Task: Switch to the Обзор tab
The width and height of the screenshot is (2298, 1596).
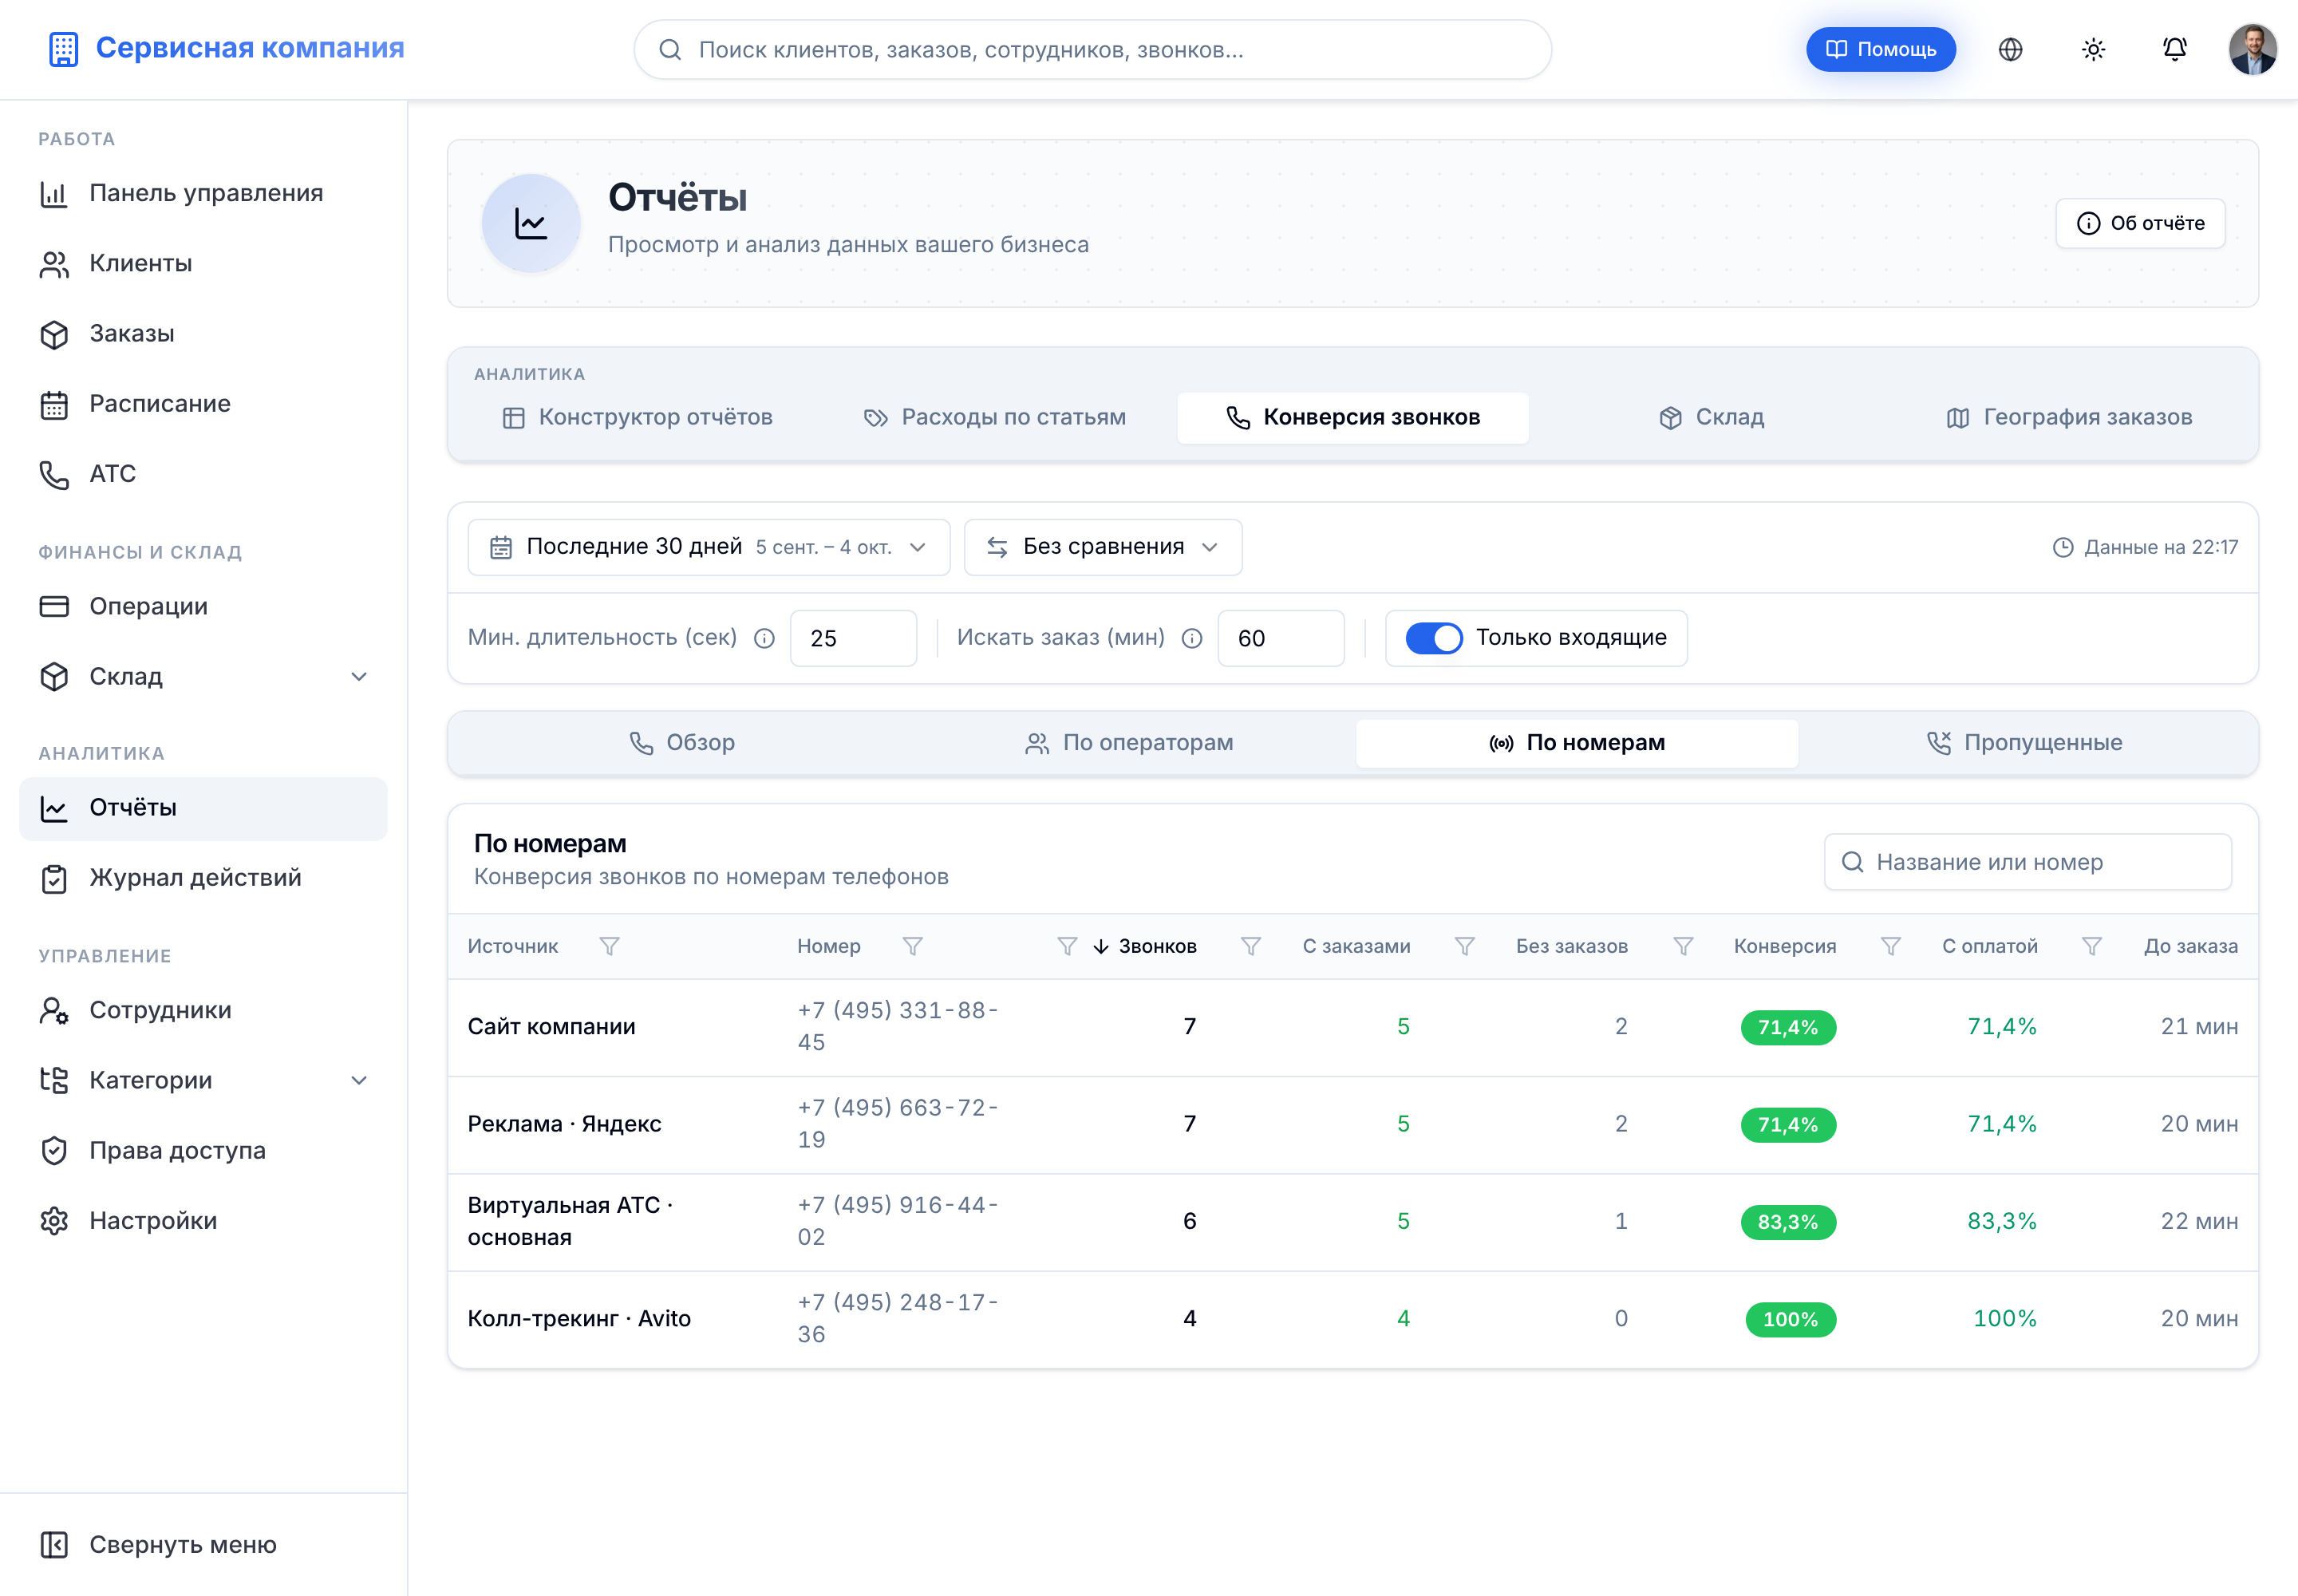Action: coord(682,743)
